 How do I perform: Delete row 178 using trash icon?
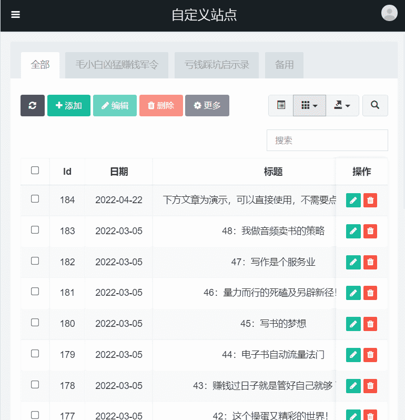[370, 386]
